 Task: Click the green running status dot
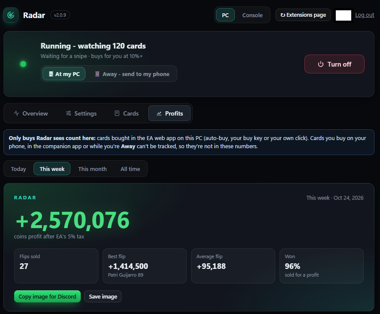pyautogui.click(x=23, y=64)
